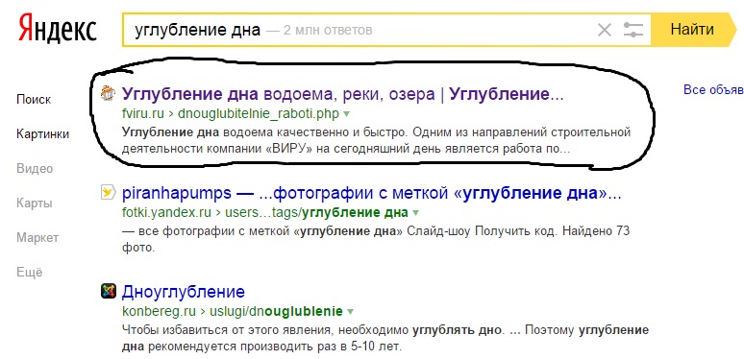Open the Все объявления link

tap(713, 89)
